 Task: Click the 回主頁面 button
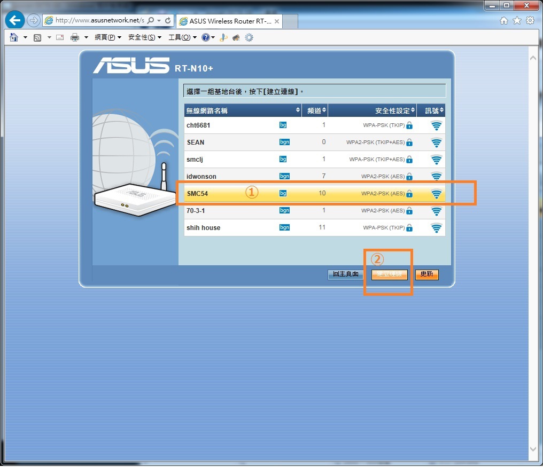(x=346, y=274)
